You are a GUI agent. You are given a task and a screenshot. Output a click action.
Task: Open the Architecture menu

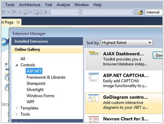(x=30, y=5)
